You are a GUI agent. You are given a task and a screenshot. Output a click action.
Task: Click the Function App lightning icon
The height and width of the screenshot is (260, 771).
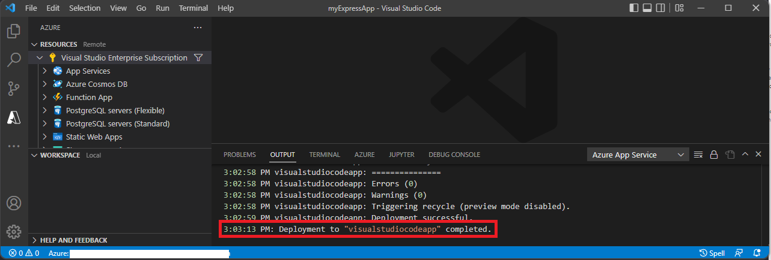58,97
